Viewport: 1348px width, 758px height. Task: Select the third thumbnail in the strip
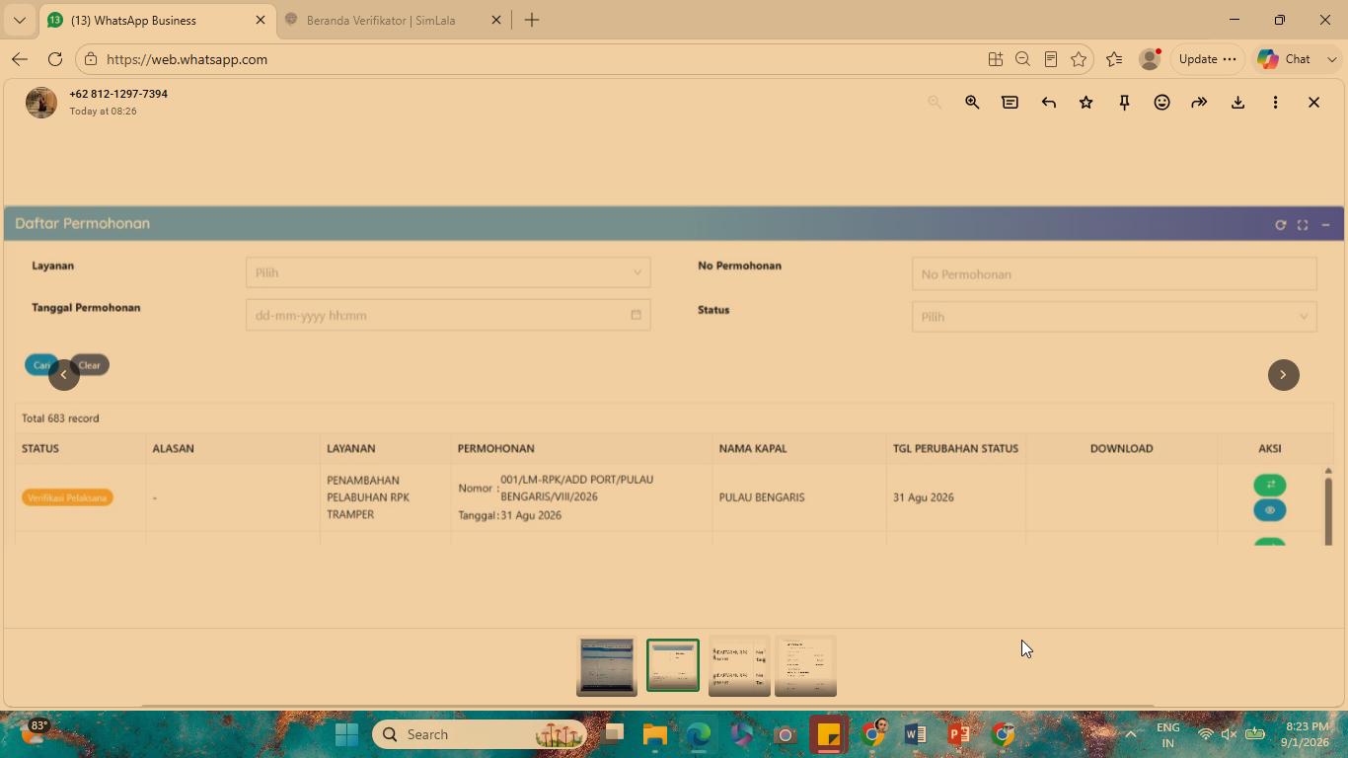[739, 665]
